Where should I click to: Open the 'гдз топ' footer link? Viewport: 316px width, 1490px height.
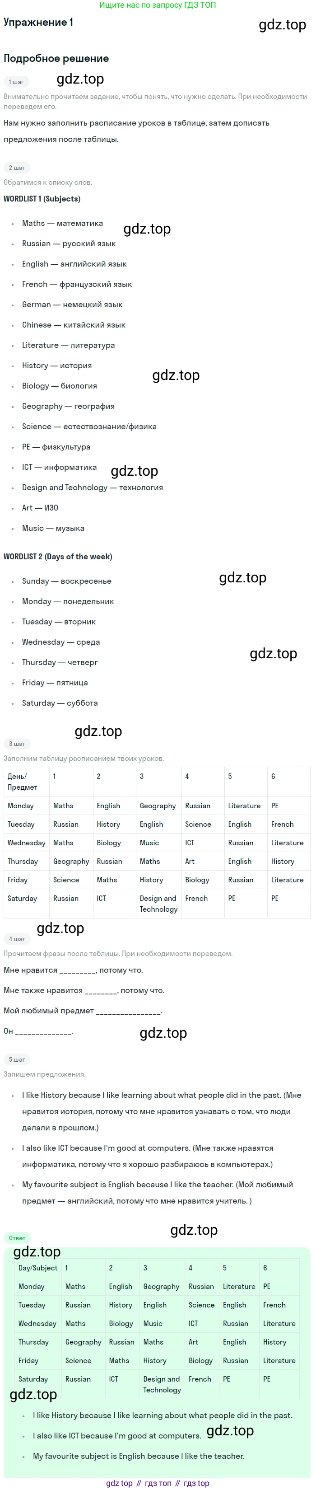158,1483
